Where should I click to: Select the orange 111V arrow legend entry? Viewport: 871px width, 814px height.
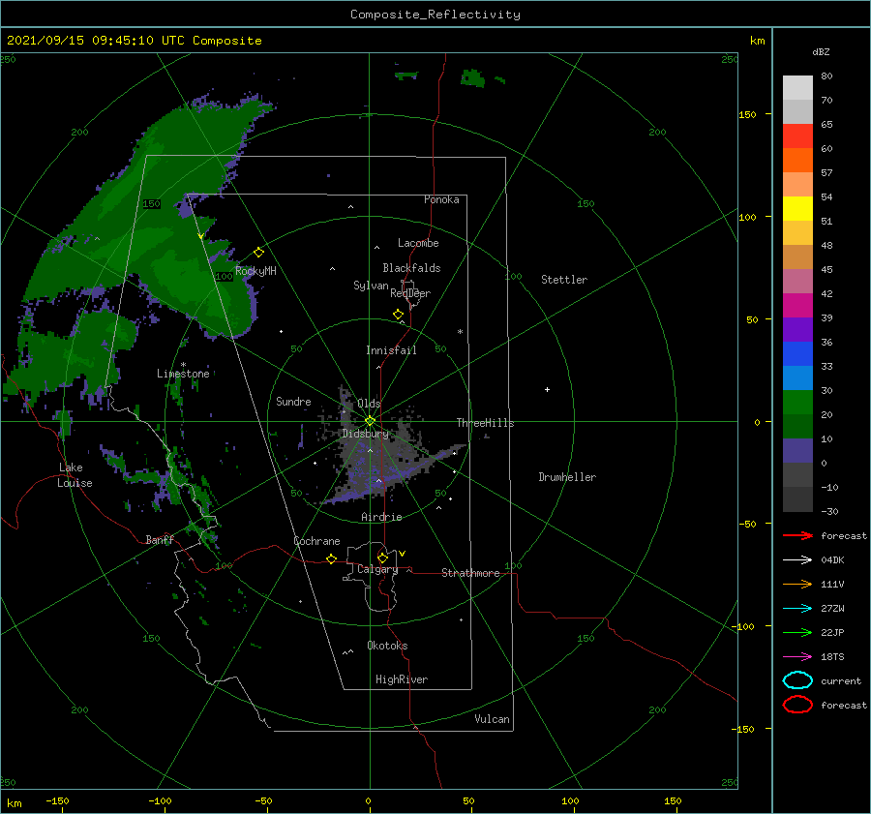[797, 584]
